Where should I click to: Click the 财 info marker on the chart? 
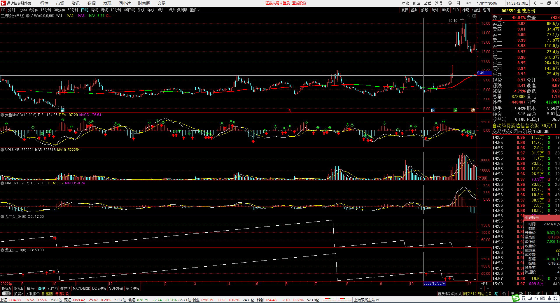coord(433,110)
